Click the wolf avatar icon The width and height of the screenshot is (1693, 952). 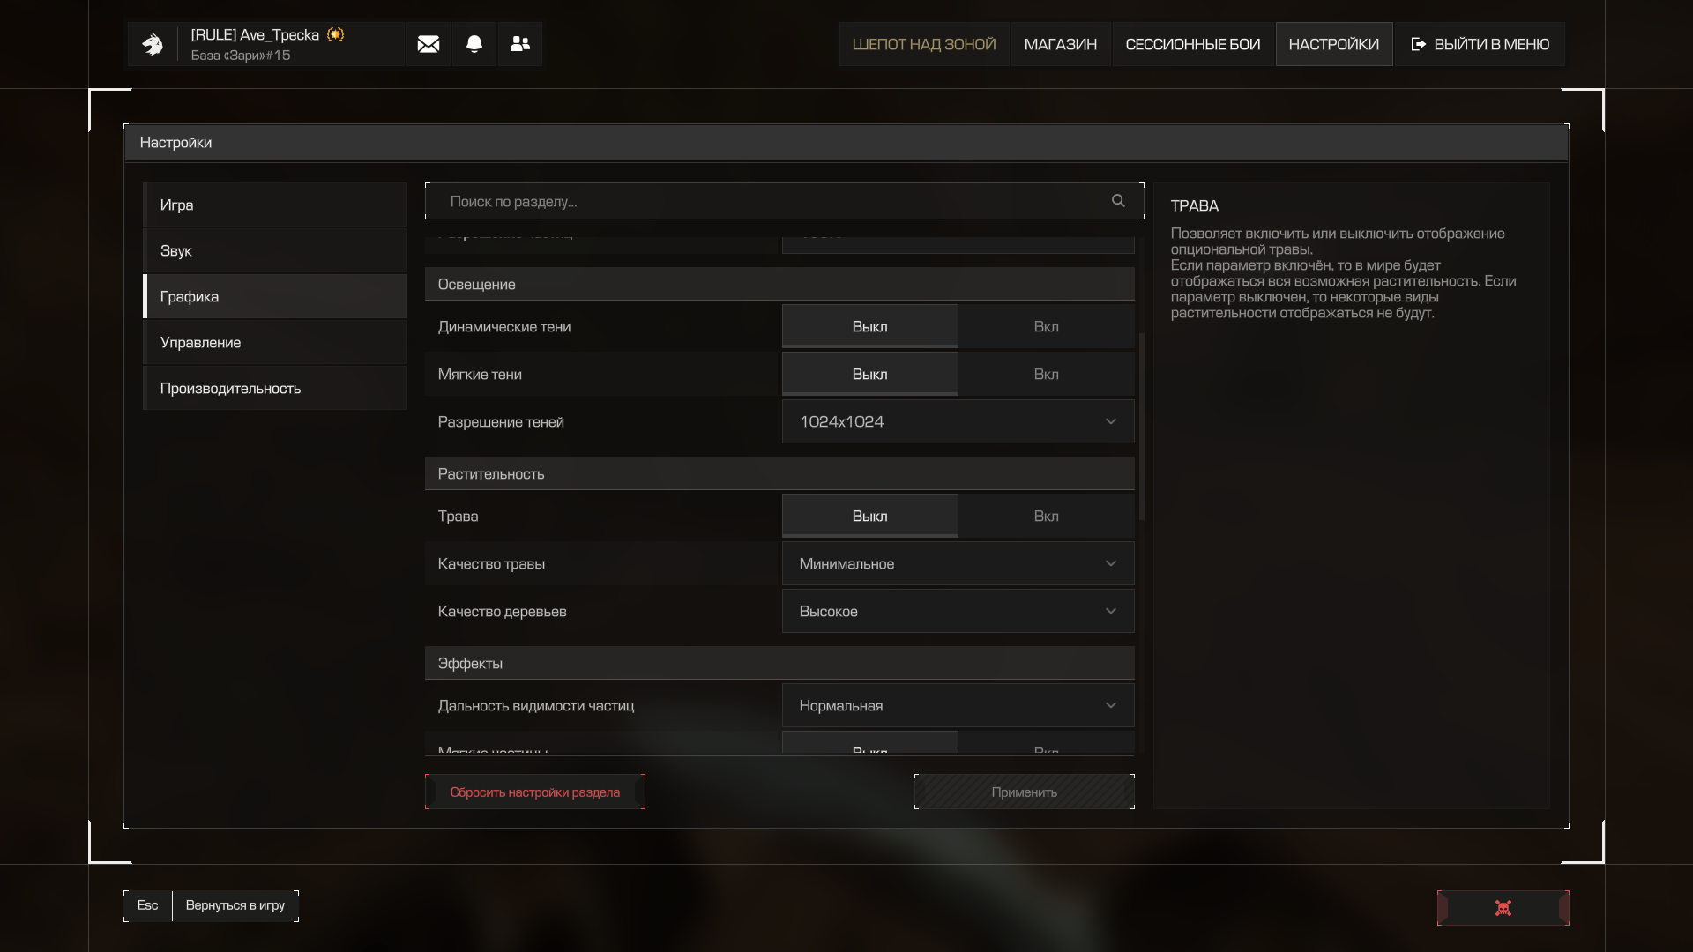(x=153, y=44)
